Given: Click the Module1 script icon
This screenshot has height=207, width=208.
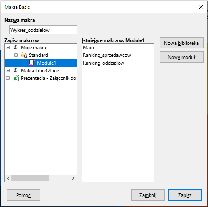Looking at the screenshot, I should coord(32,63).
